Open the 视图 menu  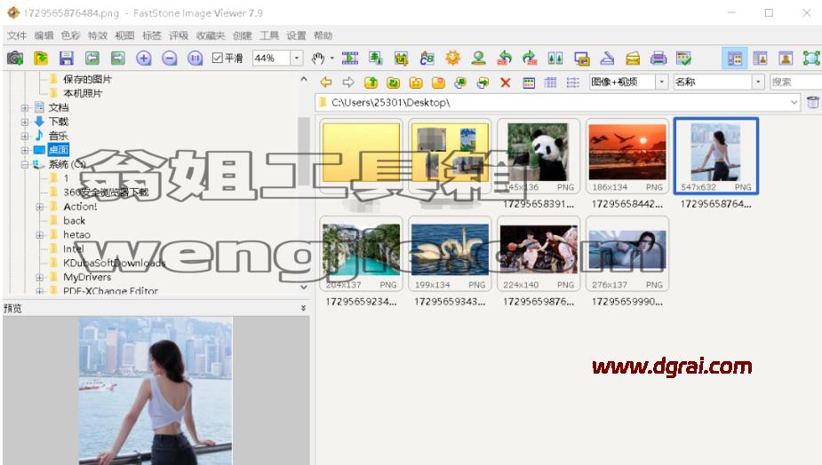click(124, 35)
